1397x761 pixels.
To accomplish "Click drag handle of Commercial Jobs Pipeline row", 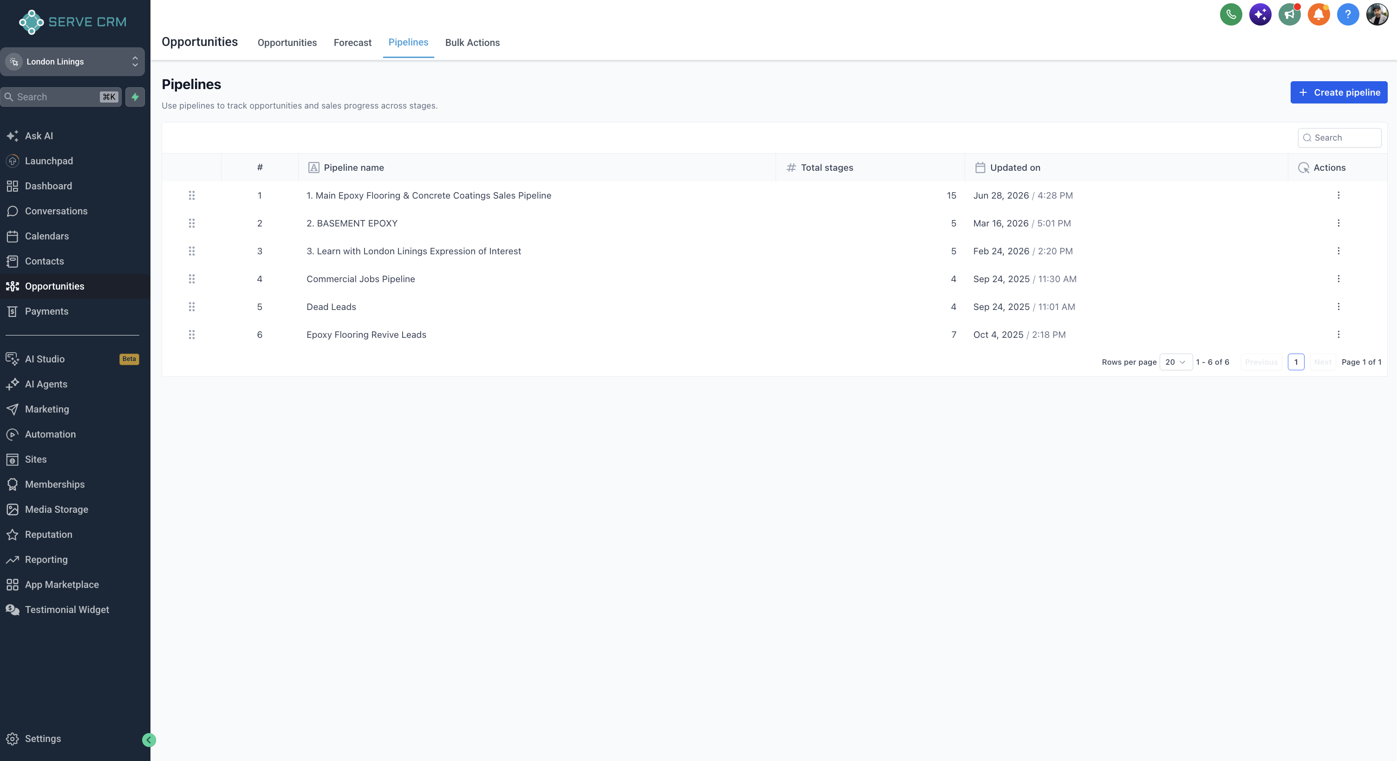I will 191,279.
